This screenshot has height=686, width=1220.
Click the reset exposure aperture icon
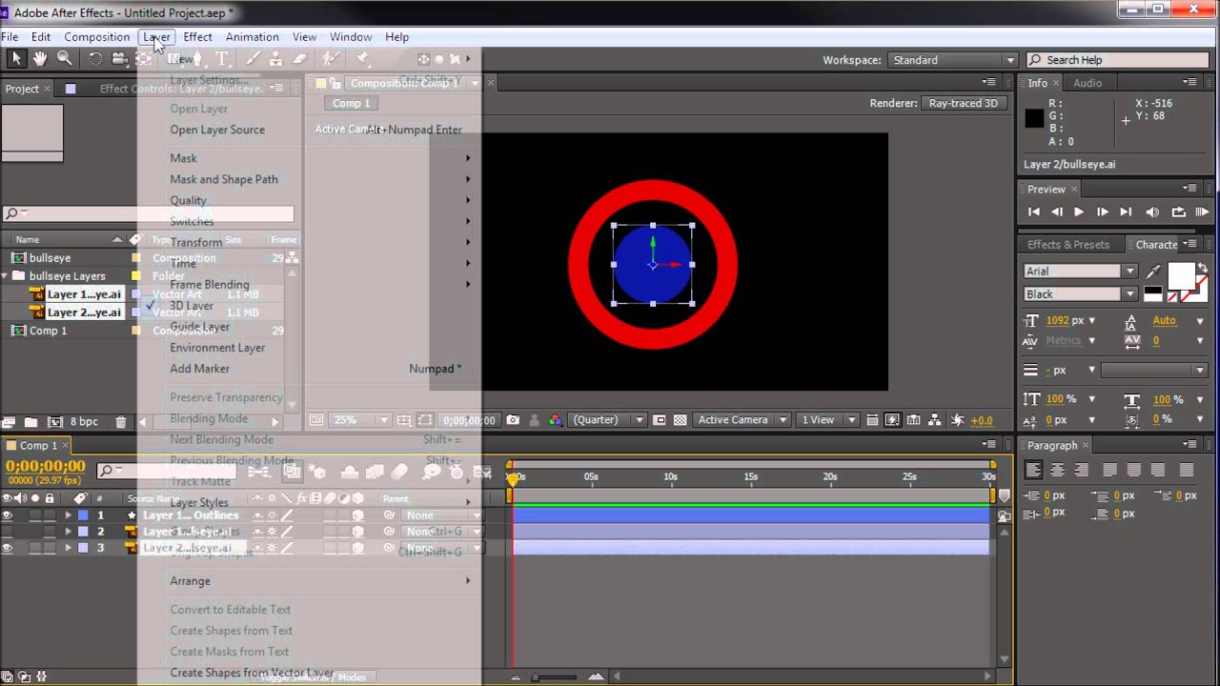pos(958,420)
